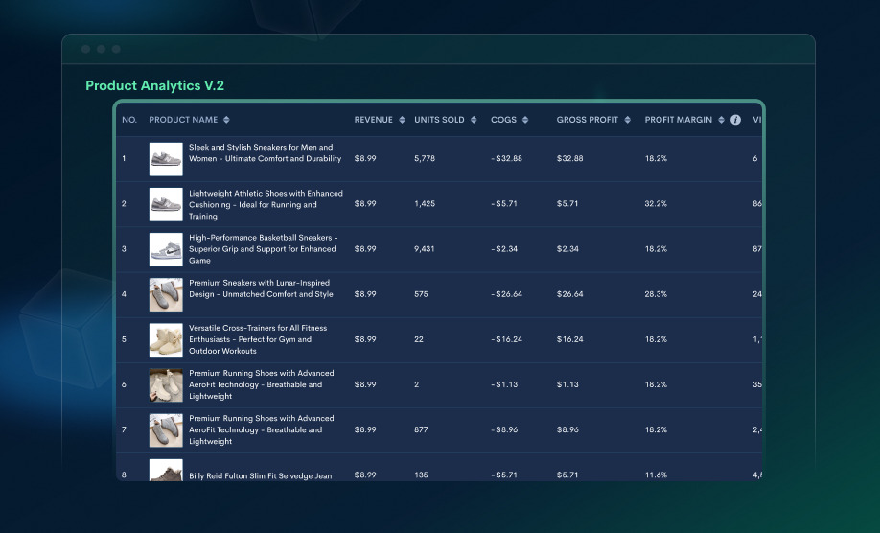
Task: Open Lightweight Athletic Shoes product thumbnail
Action: (x=166, y=204)
